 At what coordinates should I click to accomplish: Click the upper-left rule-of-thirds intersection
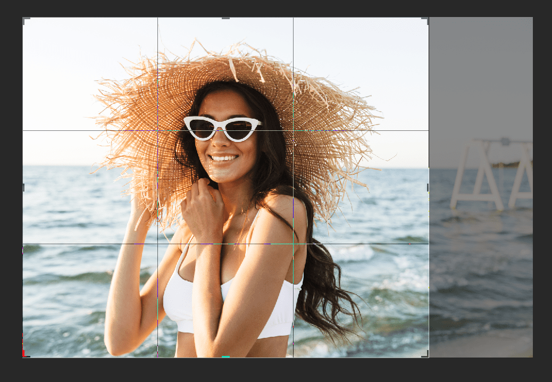(157, 129)
